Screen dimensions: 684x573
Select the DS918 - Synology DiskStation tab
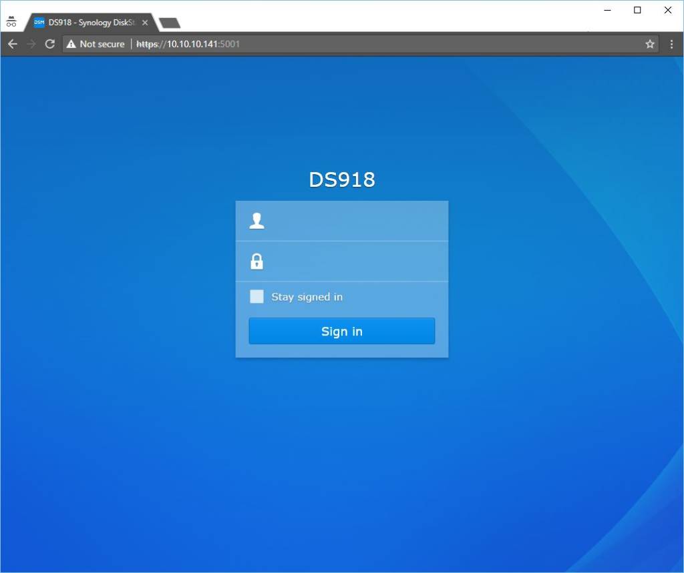click(91, 23)
